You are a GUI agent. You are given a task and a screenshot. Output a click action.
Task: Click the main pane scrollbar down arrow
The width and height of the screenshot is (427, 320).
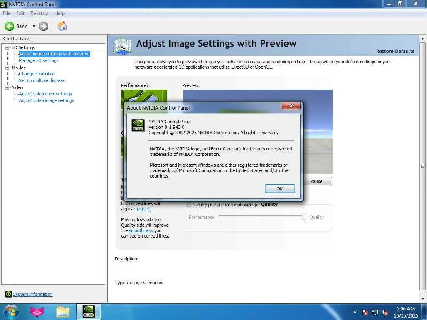(423, 298)
